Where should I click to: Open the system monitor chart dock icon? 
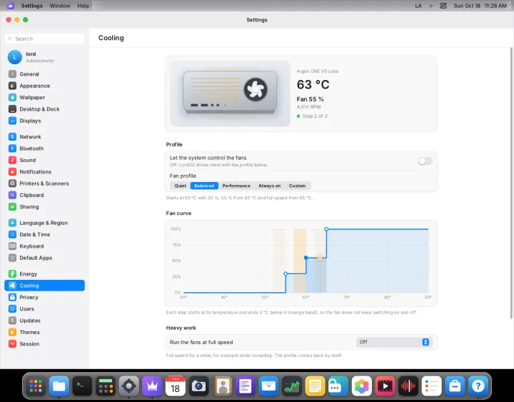pos(292,386)
